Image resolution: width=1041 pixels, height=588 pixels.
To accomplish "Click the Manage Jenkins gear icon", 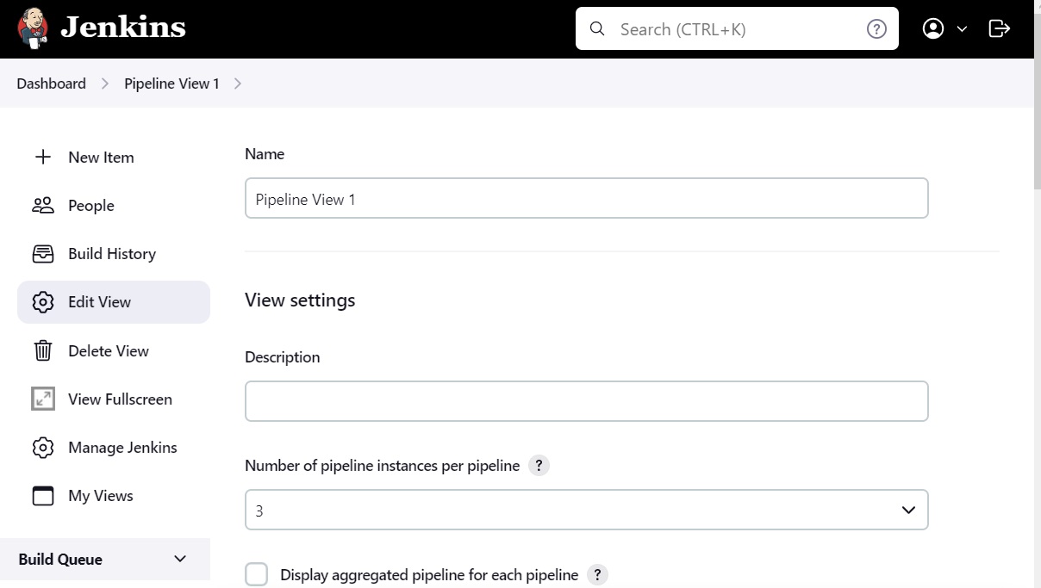I will coord(42,448).
